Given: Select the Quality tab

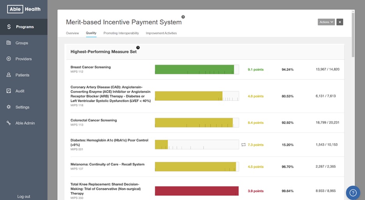Looking at the screenshot, I should (x=91, y=33).
